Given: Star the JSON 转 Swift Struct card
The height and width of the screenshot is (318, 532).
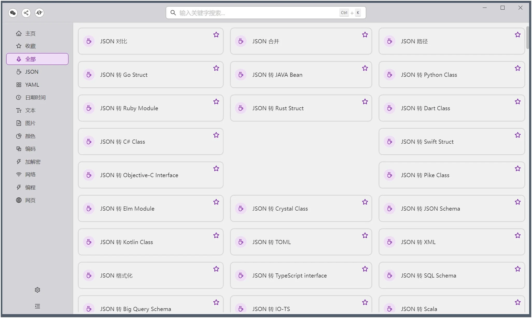Looking at the screenshot, I should pos(518,135).
